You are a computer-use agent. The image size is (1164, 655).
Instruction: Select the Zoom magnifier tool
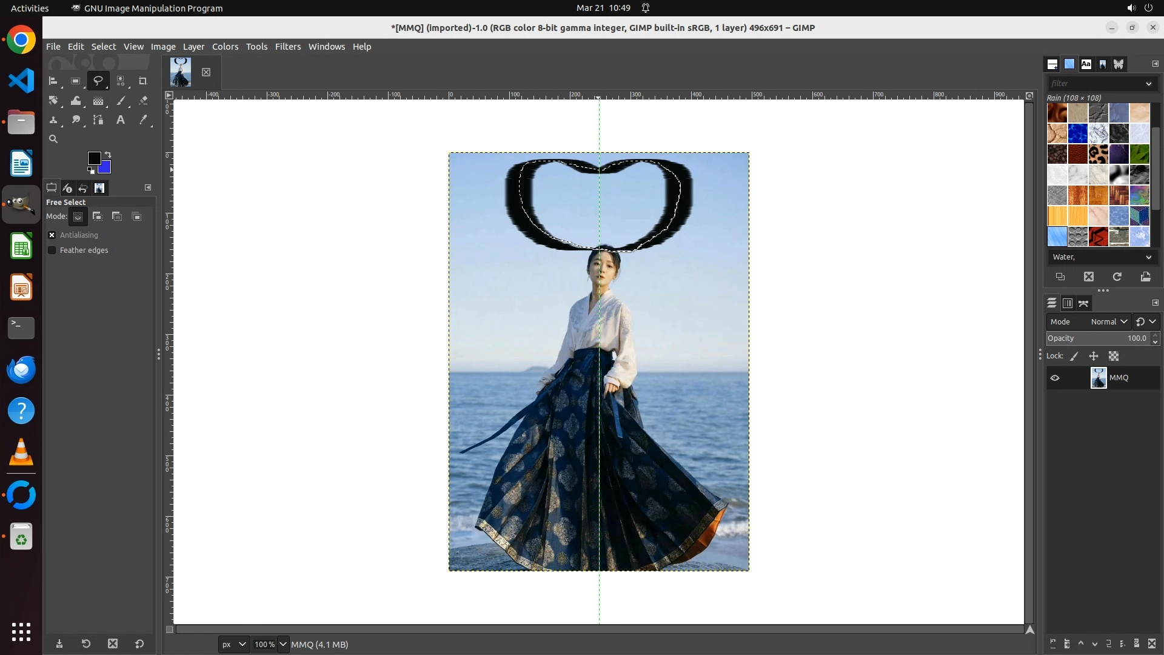coord(53,139)
